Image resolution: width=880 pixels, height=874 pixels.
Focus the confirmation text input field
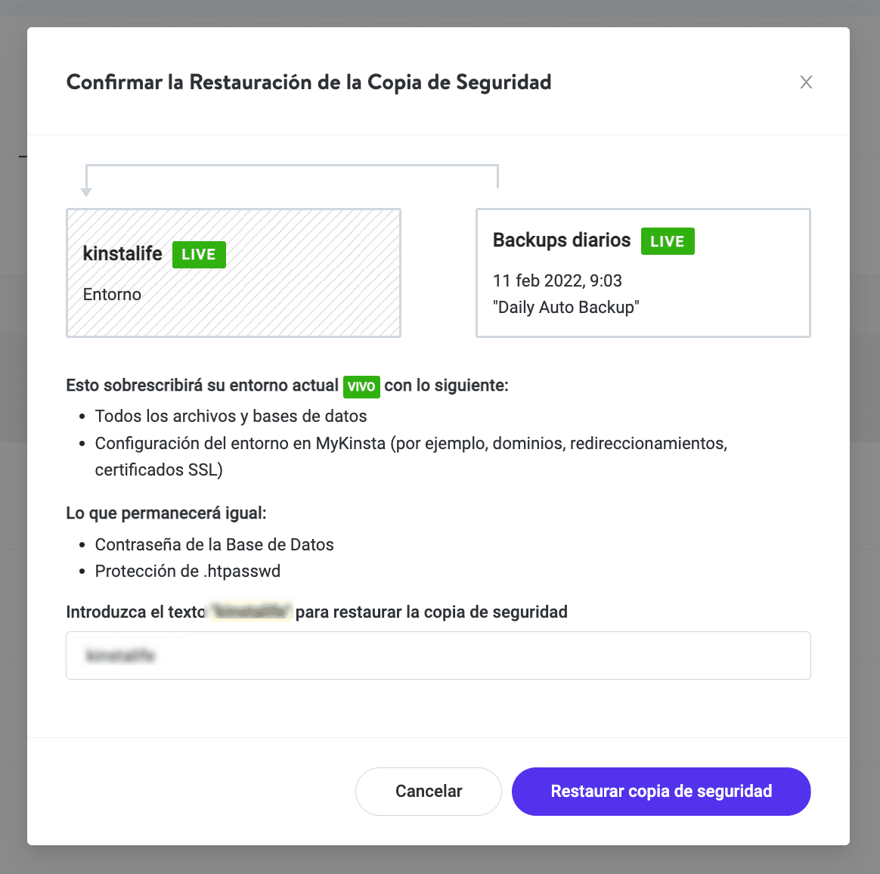point(438,655)
